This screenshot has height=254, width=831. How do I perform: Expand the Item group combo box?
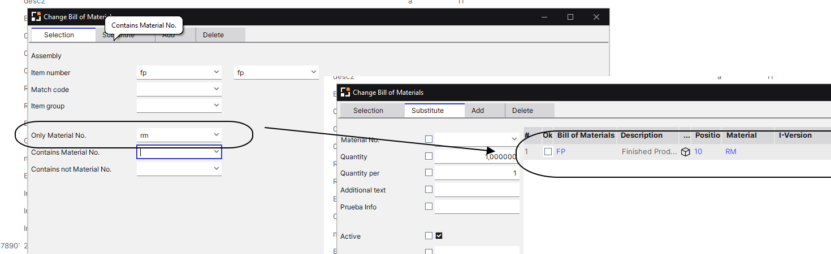click(x=216, y=106)
